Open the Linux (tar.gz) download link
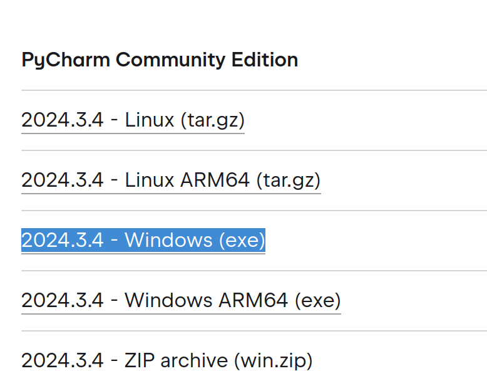 [133, 120]
